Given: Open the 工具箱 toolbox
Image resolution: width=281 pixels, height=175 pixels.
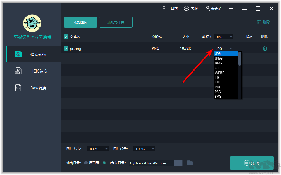Looking at the screenshot, I should [169, 8].
